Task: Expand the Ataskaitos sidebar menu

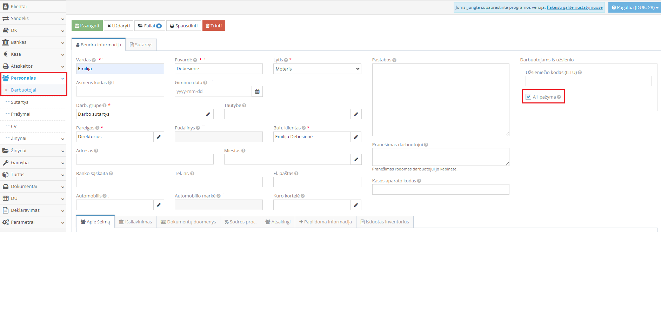Action: point(33,66)
